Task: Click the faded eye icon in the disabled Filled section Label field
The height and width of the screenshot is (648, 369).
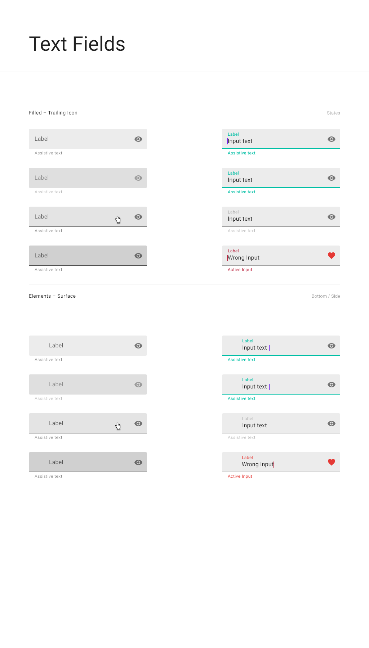Action: [138, 178]
